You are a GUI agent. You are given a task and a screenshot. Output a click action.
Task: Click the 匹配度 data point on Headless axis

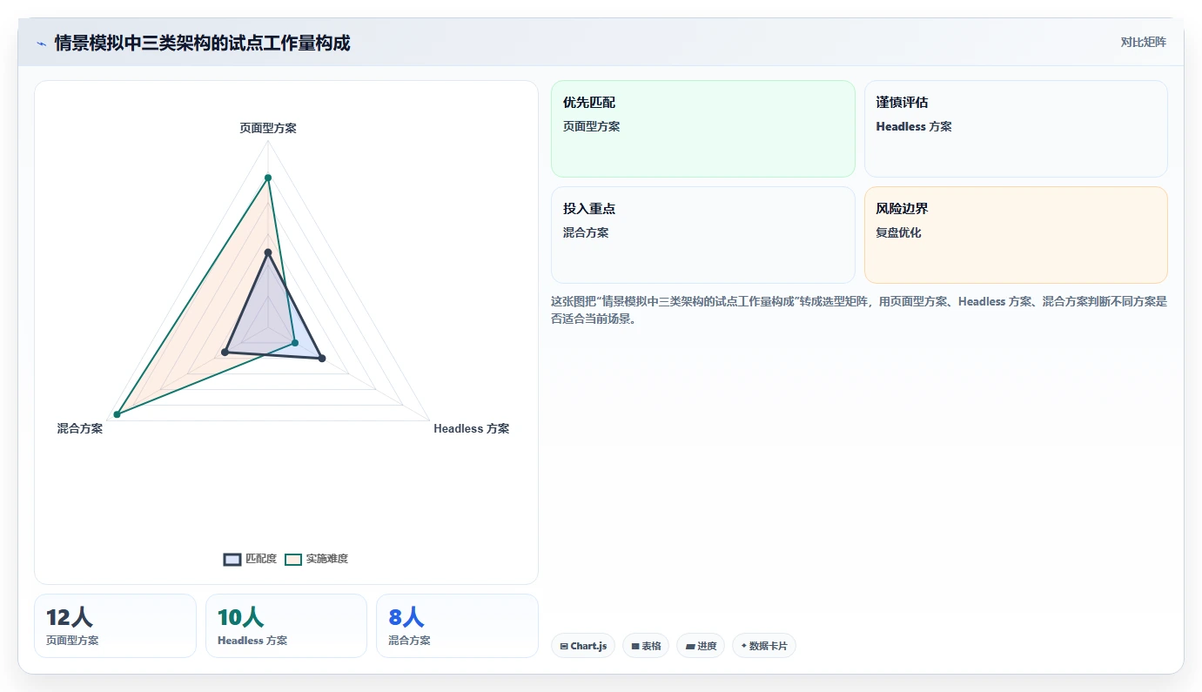tap(322, 359)
